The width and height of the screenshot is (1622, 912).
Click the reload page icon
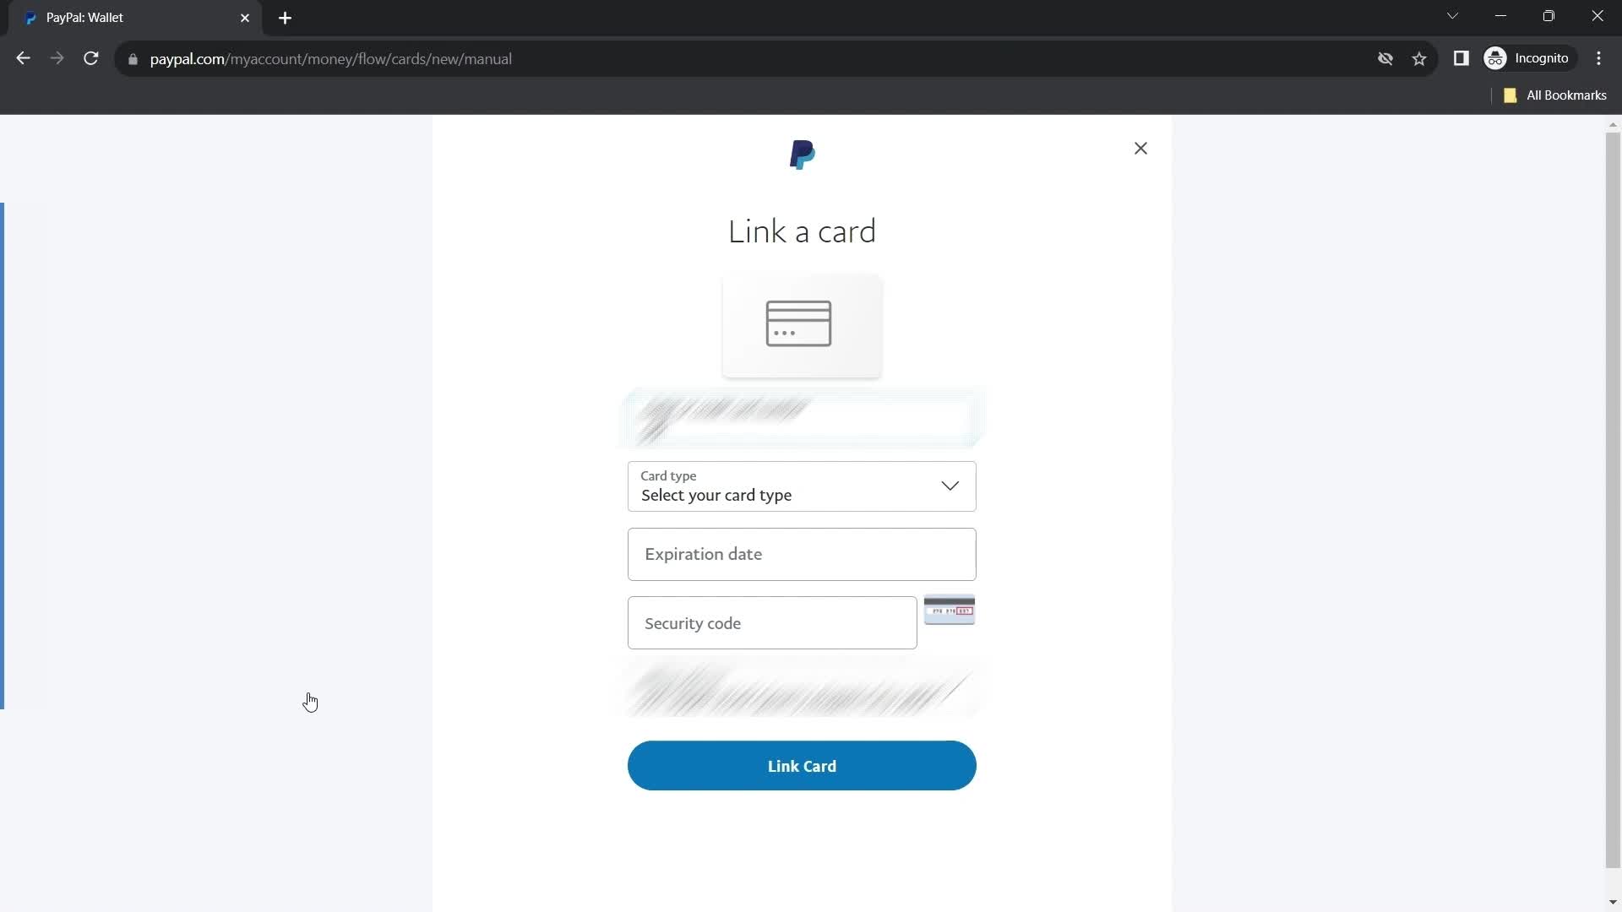pos(92,59)
